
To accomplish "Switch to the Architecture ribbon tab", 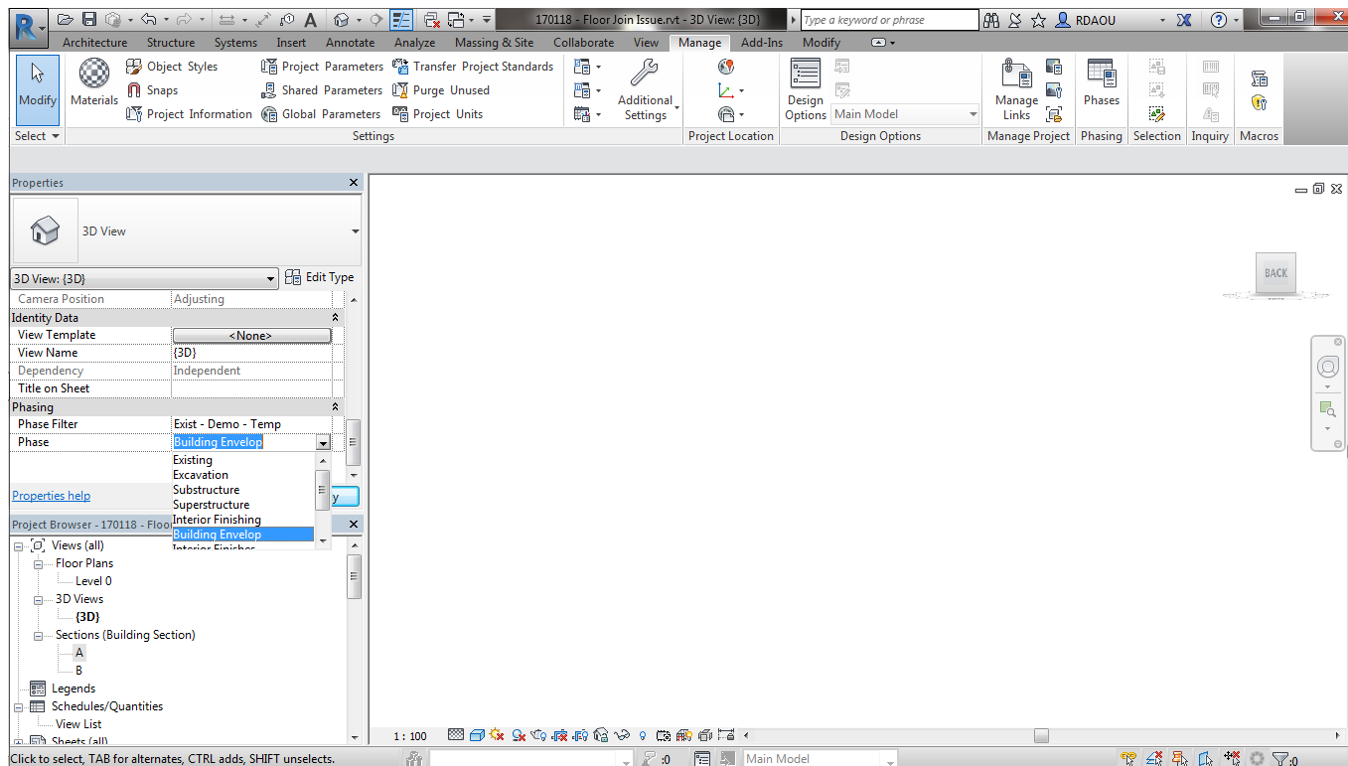I will (x=94, y=43).
